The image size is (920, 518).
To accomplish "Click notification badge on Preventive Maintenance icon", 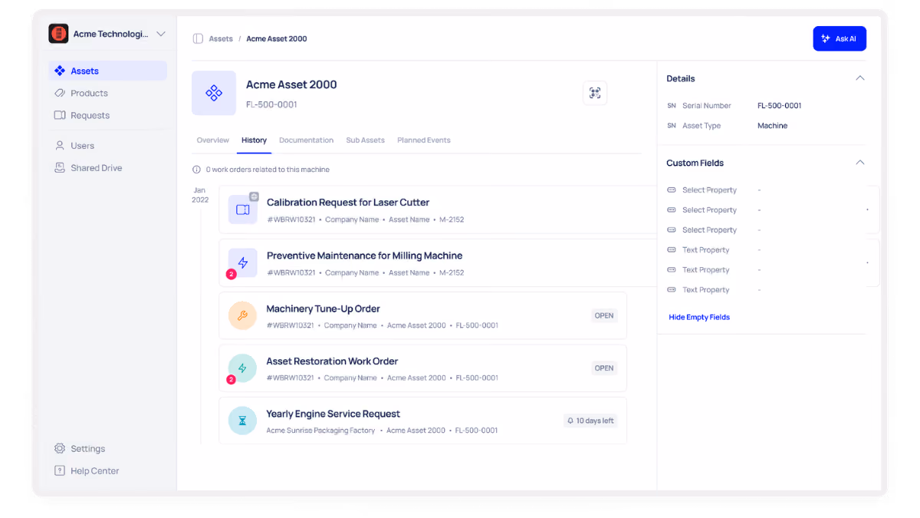I will [x=231, y=274].
